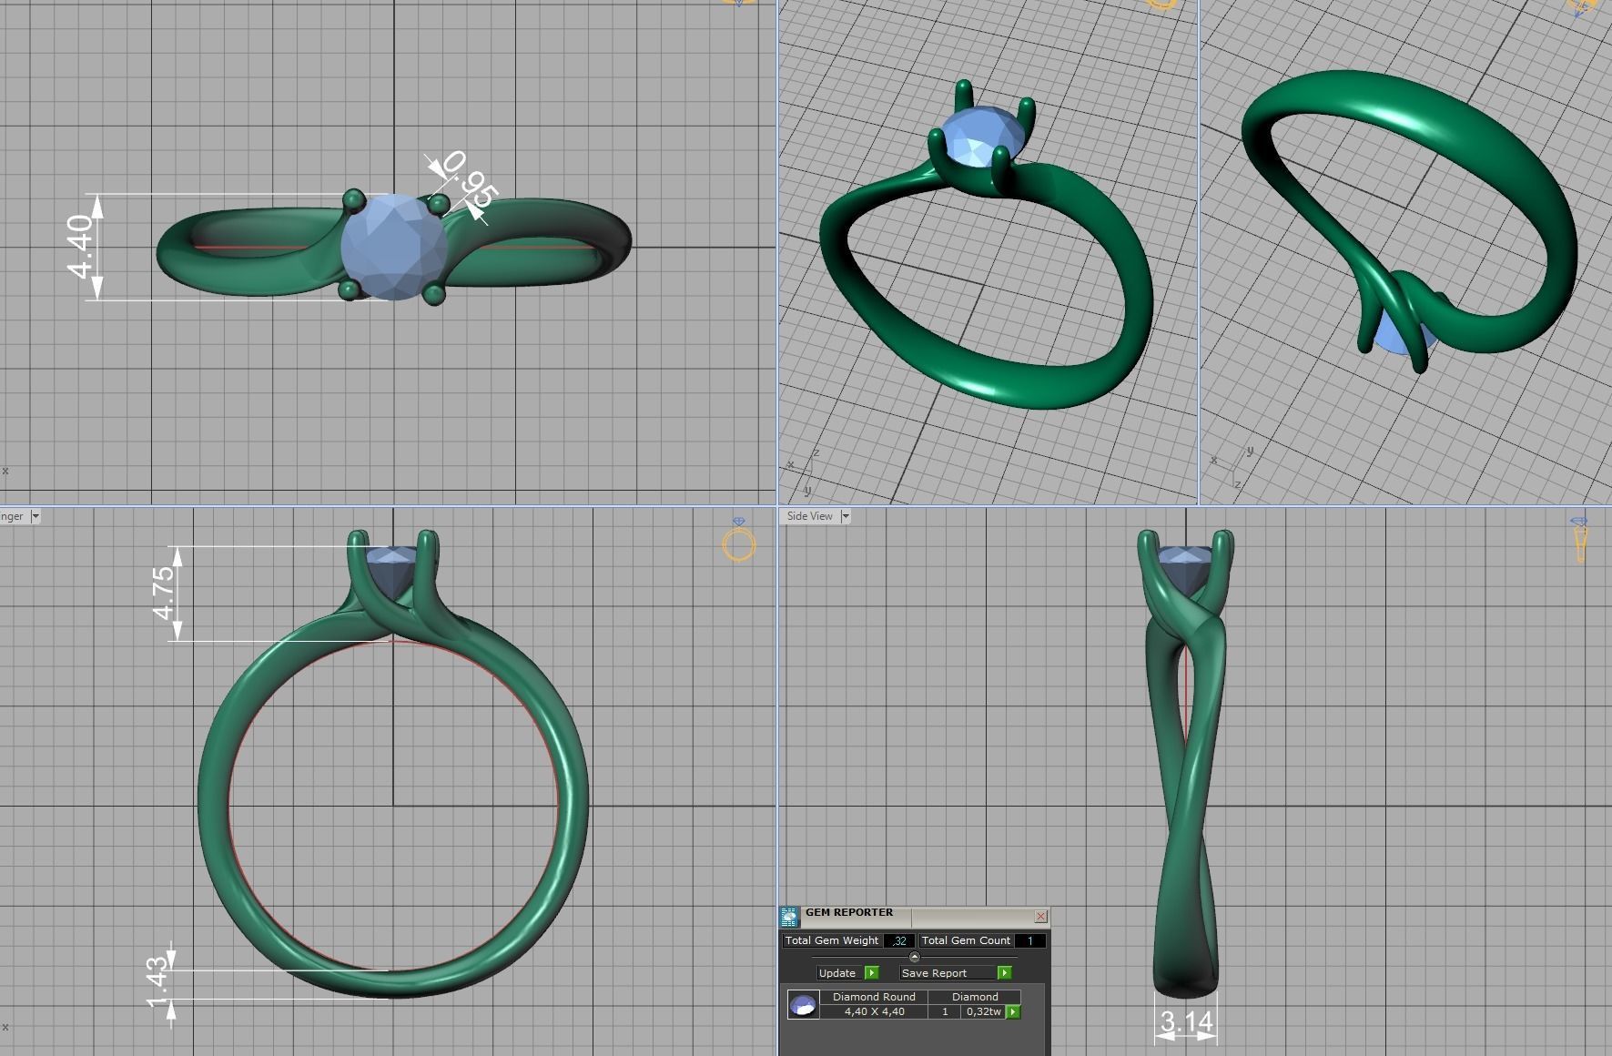Select the Diamond Round gem thumbnail

click(803, 1004)
